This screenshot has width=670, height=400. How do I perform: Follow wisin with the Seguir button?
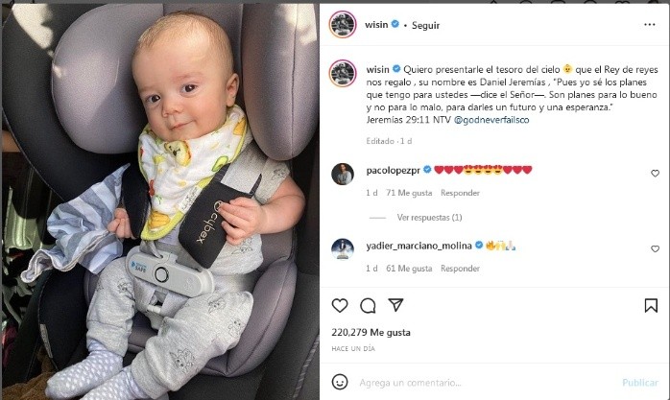coord(425,25)
